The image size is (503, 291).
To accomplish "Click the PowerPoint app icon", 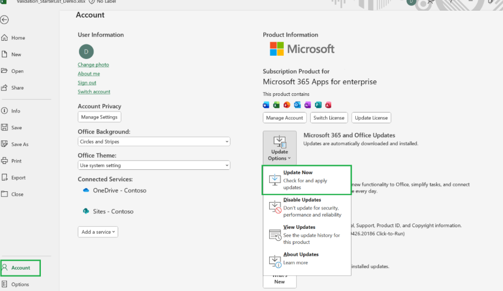I will point(287,105).
